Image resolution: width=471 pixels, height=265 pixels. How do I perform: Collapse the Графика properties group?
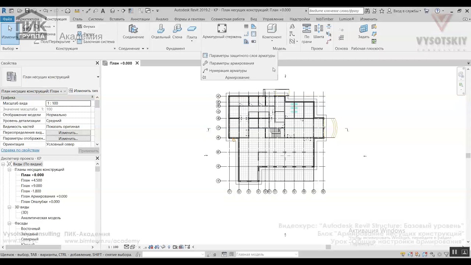click(92, 98)
